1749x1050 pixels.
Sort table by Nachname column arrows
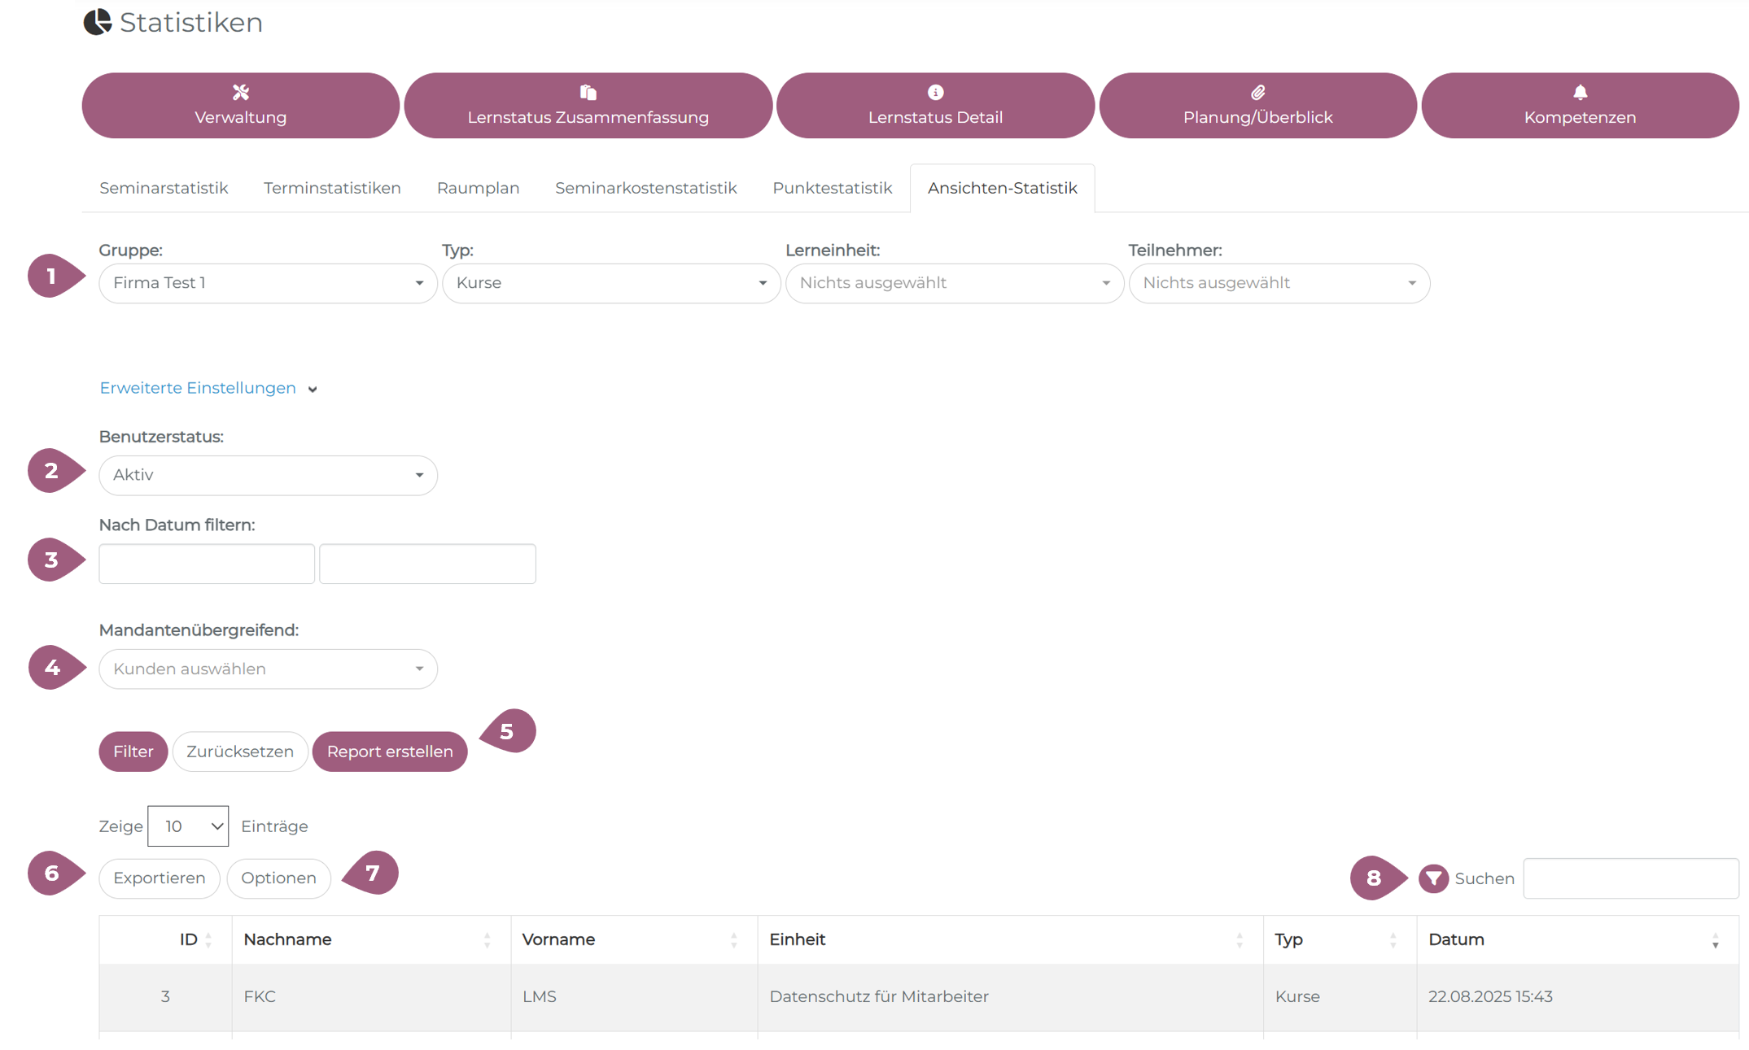pos(487,940)
